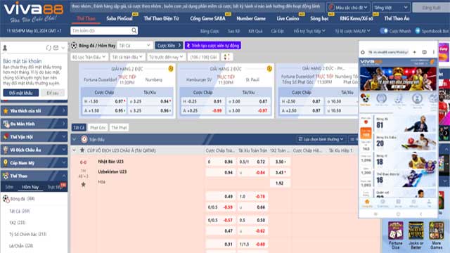Click the sort arrows icon next to Giải filter
Viewport: 450px width, 253px height.
[226, 57]
